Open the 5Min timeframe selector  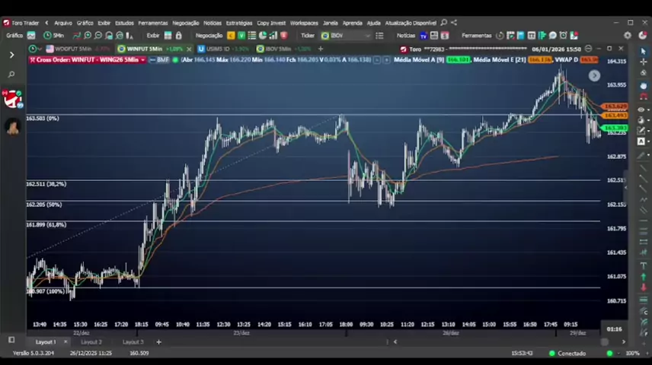(x=54, y=36)
